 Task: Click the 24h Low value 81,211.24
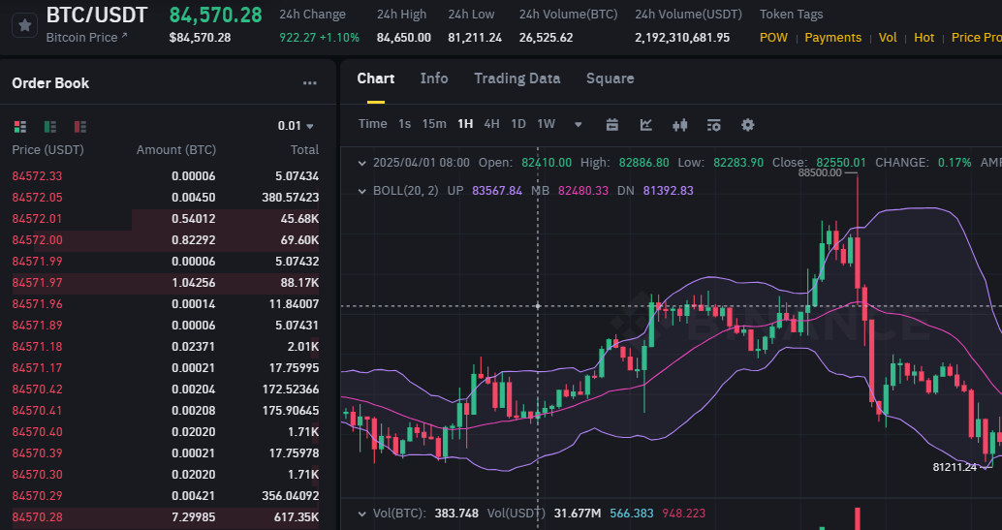click(475, 38)
